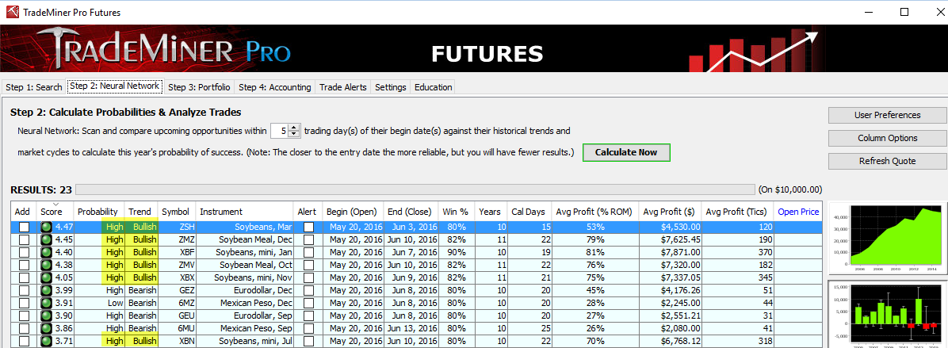Sort by Win % column header
Viewport: 948px width, 348px height.
coord(456,212)
